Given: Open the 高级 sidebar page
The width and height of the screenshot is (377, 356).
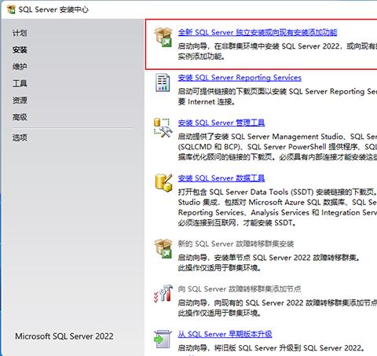Looking at the screenshot, I should coord(20,117).
